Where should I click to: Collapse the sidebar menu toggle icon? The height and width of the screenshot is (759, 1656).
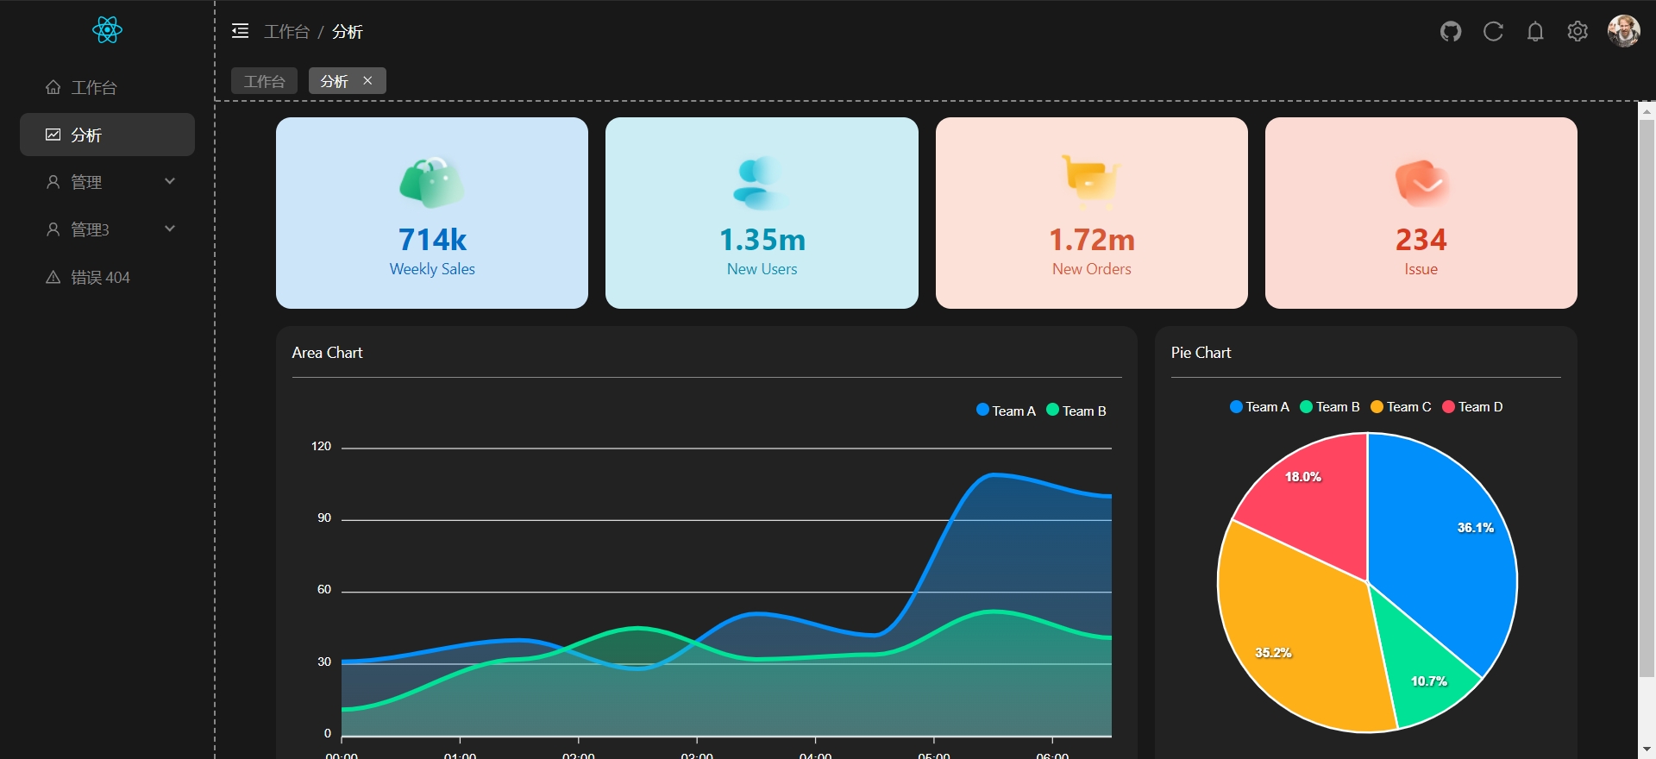[x=240, y=31]
